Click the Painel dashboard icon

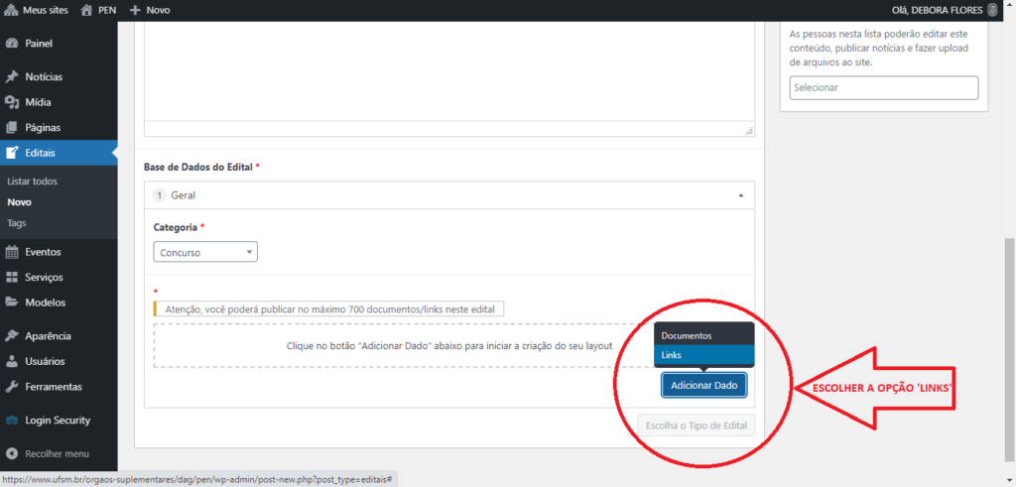(x=12, y=44)
